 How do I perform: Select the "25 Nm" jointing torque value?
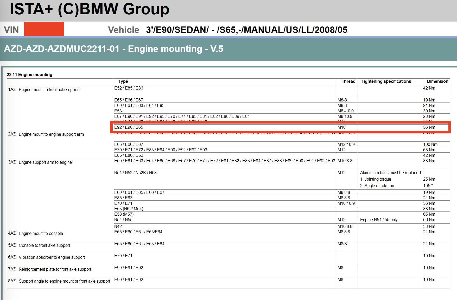pyautogui.click(x=429, y=179)
